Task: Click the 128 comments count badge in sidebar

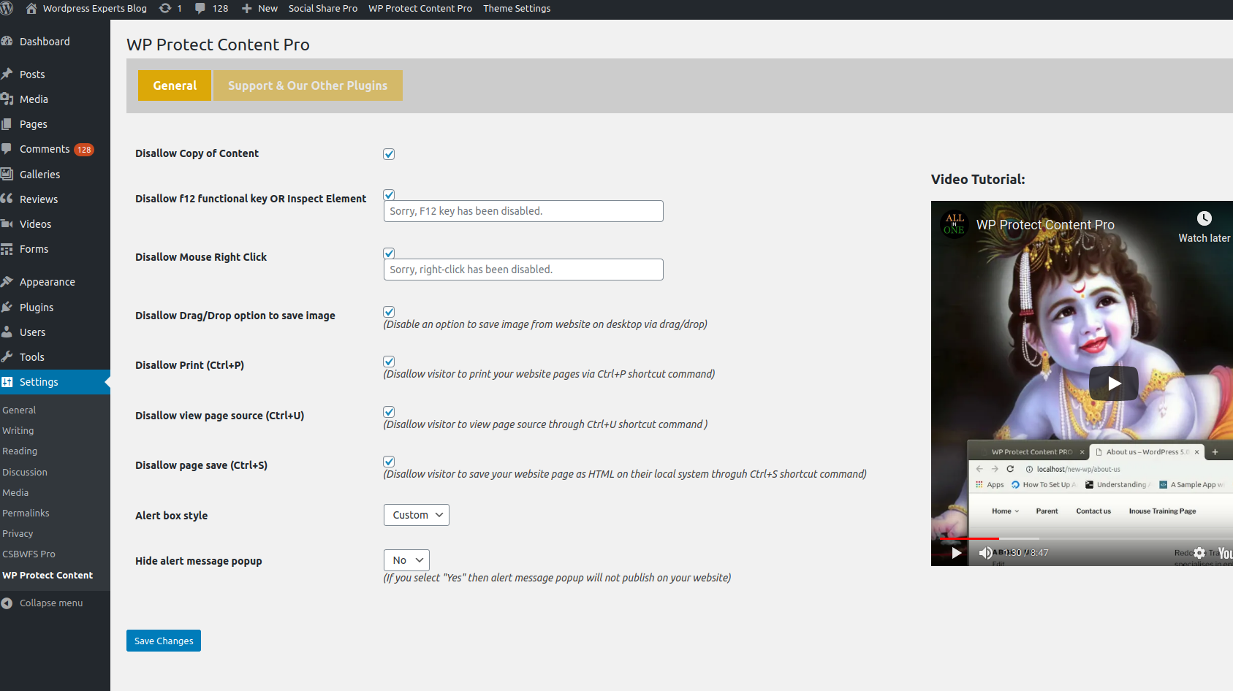Action: tap(84, 150)
